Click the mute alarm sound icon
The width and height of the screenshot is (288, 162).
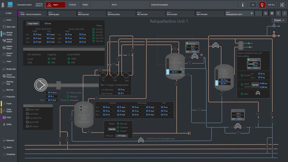pos(282,5)
